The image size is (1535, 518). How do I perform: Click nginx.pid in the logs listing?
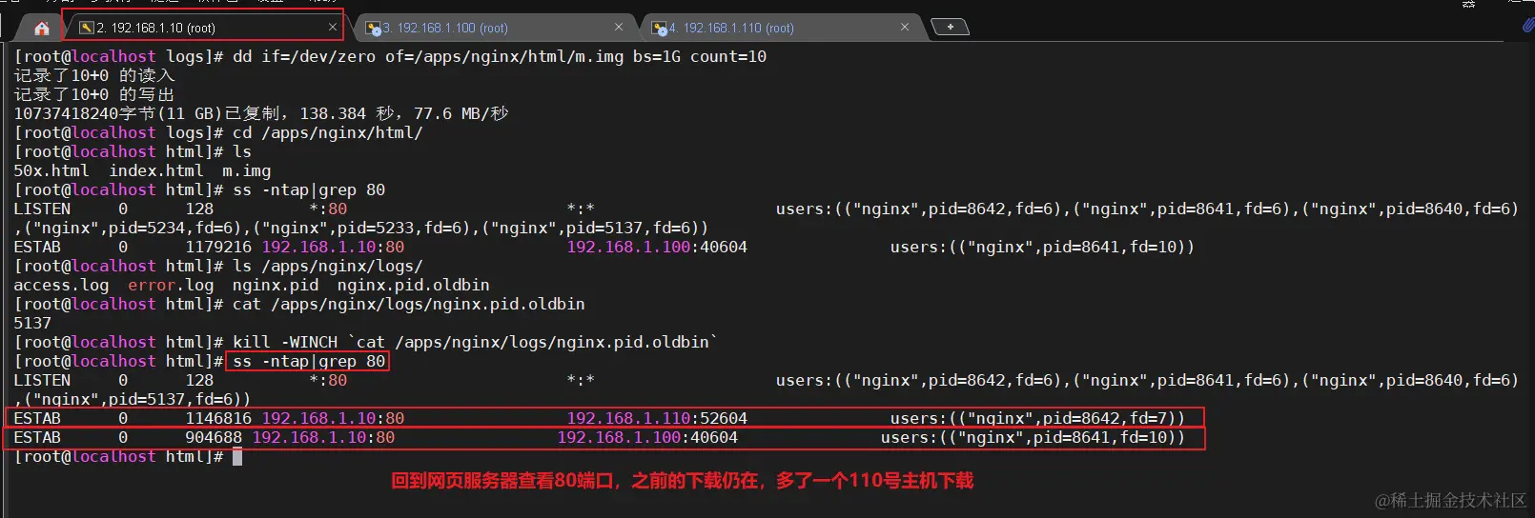[276, 285]
